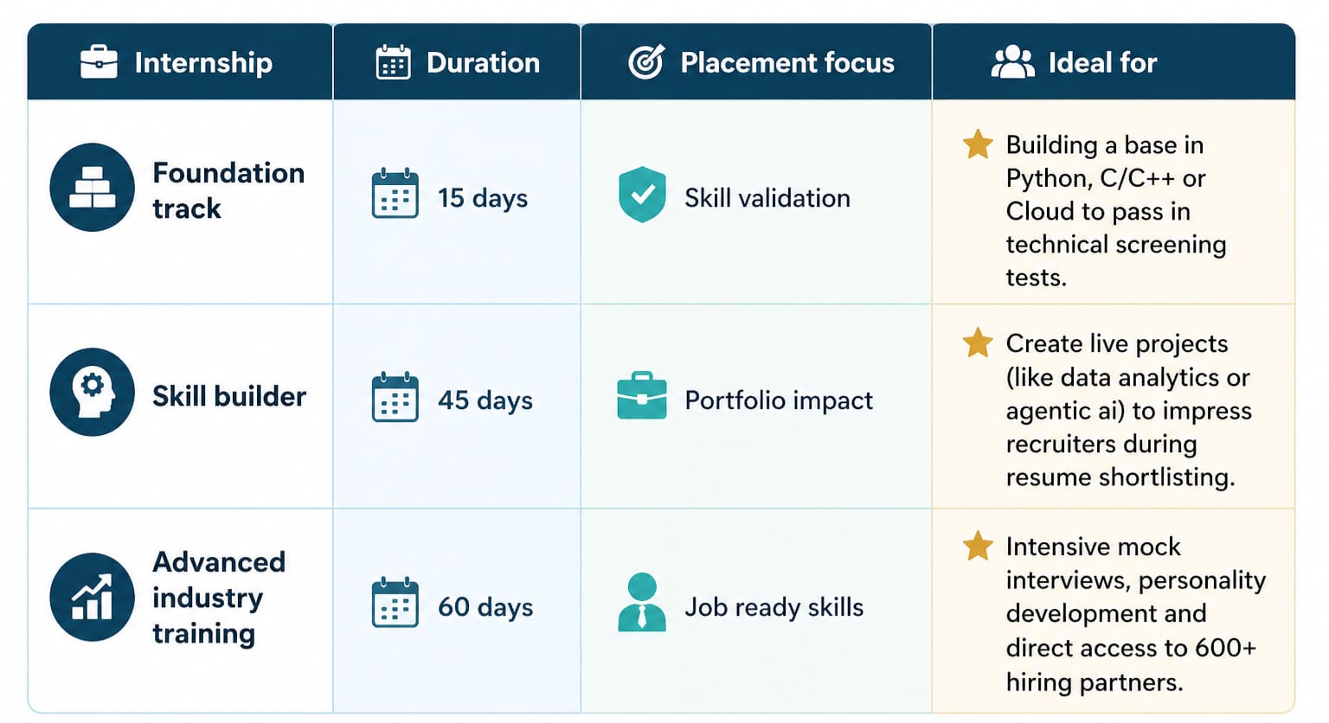Click the Foundation track label
Viewport: 1329px width, 723px height.
(228, 190)
